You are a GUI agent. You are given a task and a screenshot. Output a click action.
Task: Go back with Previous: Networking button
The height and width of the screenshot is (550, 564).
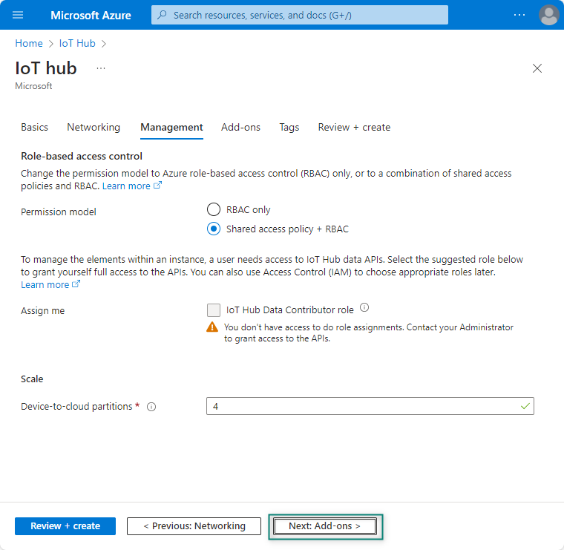pyautogui.click(x=194, y=526)
